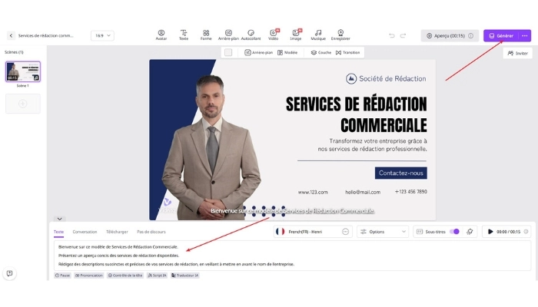Image resolution: width=538 pixels, height=307 pixels.
Task: Open the top toolbar Arrière-plan tool
Action: (x=228, y=35)
